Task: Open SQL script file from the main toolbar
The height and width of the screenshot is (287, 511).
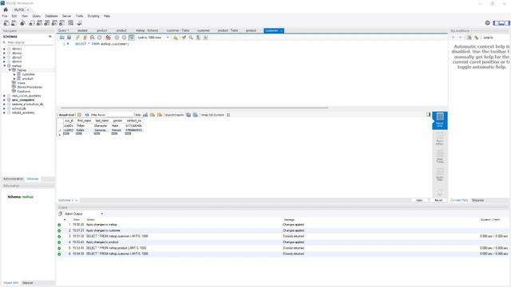Action: click(14, 23)
